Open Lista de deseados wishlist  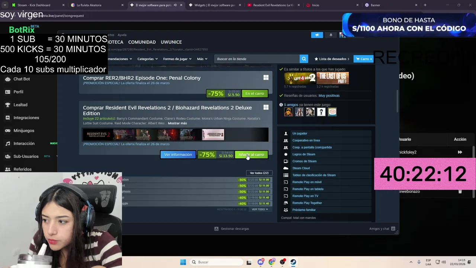click(332, 59)
